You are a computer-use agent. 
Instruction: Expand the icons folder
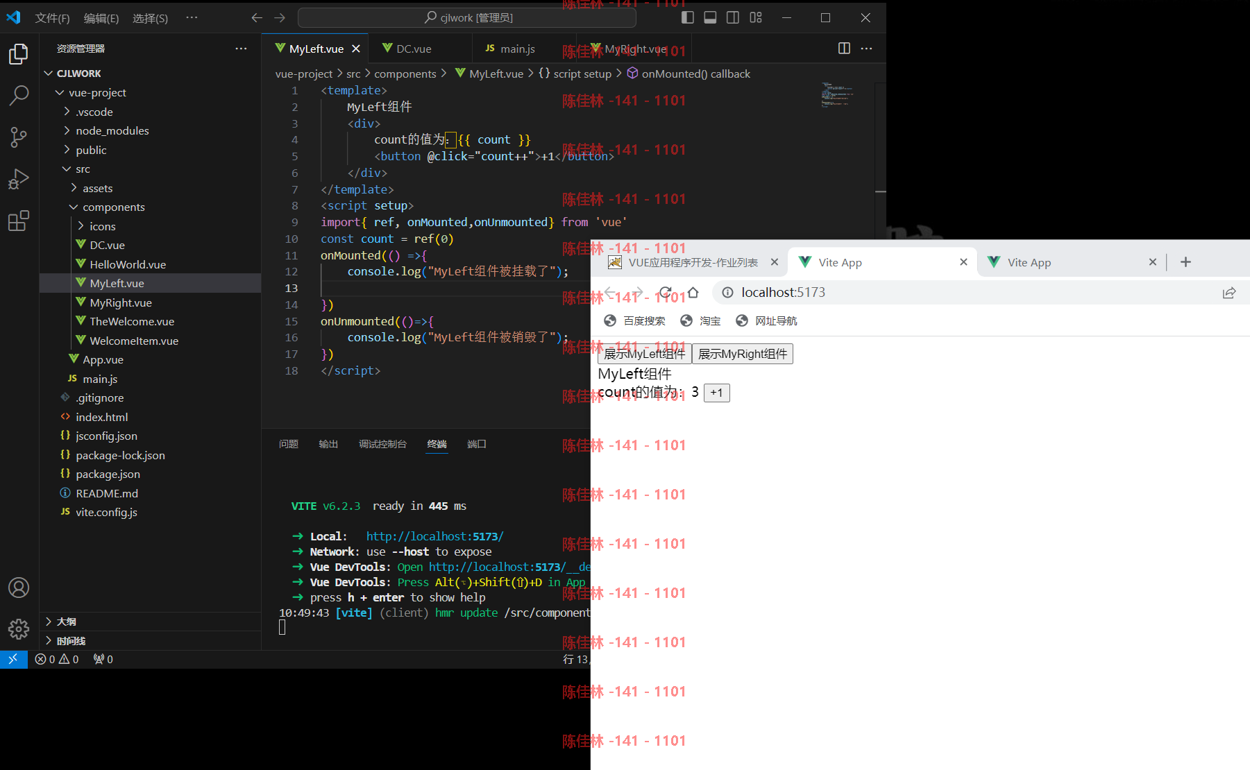pos(150,226)
